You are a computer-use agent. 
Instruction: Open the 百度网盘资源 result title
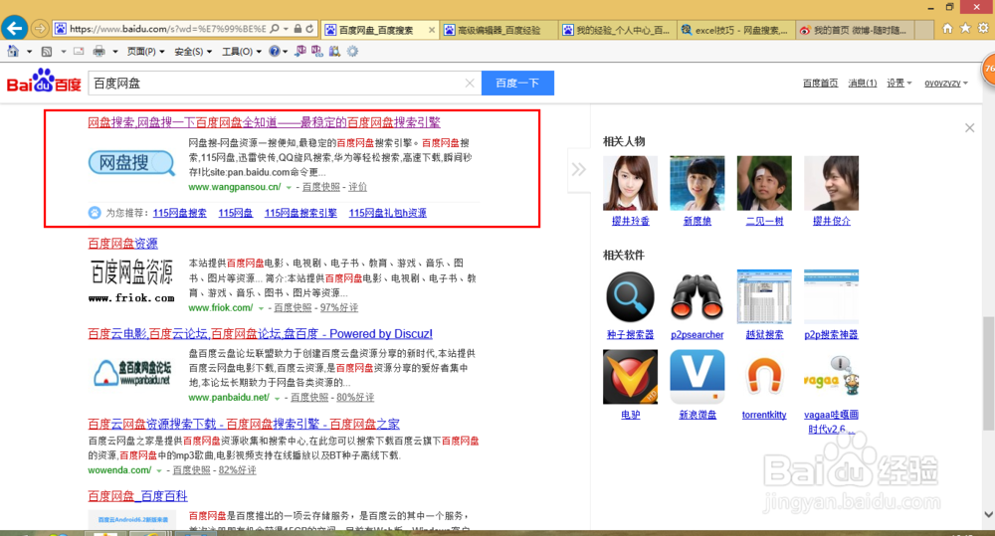[122, 244]
